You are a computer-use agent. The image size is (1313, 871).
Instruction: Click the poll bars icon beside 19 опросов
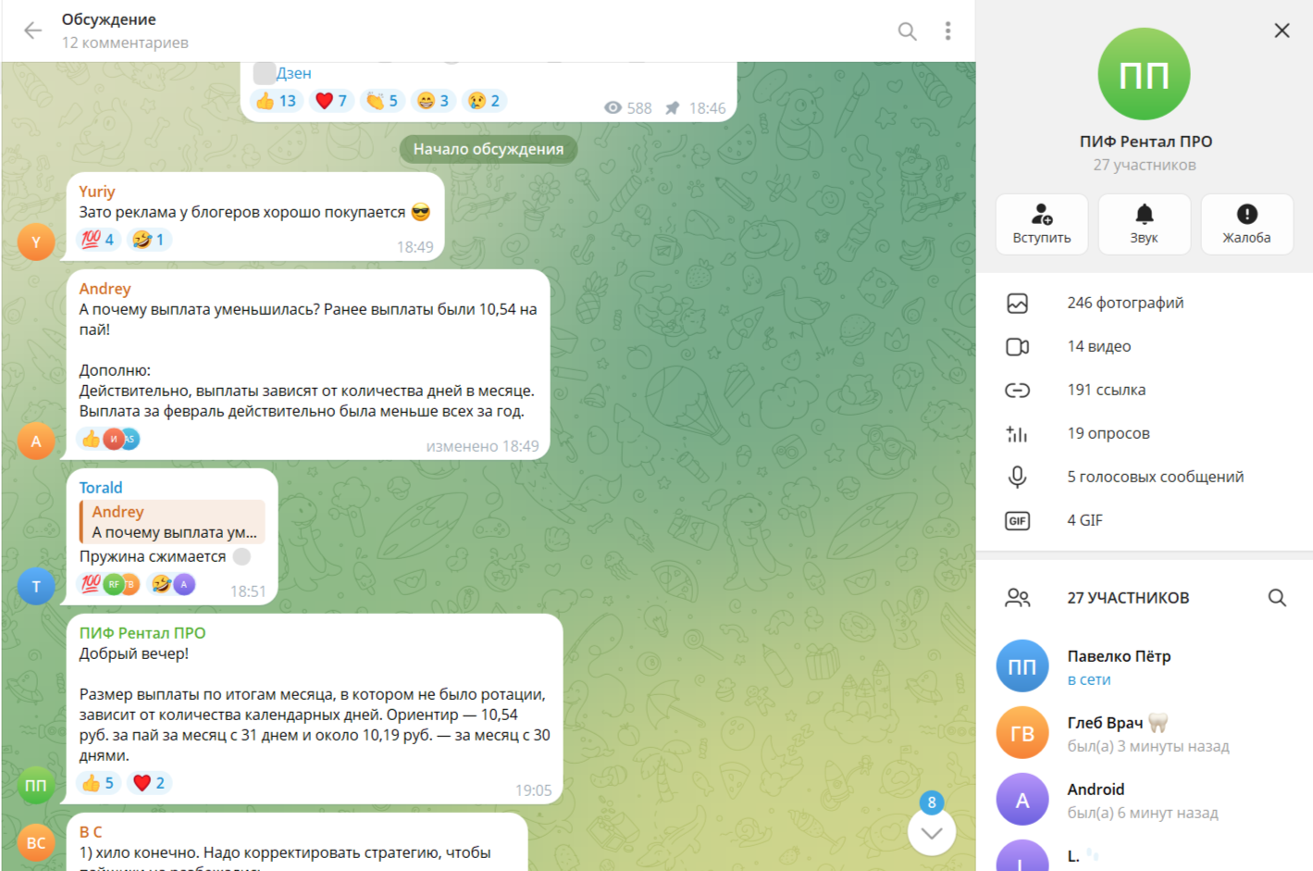click(1017, 433)
